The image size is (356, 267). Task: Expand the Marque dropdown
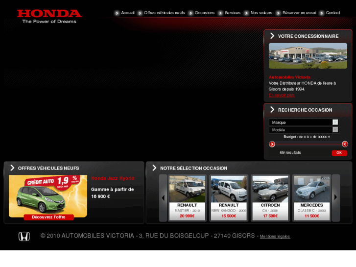point(304,122)
